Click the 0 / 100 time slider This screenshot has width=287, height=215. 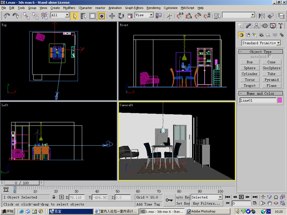[22, 183]
